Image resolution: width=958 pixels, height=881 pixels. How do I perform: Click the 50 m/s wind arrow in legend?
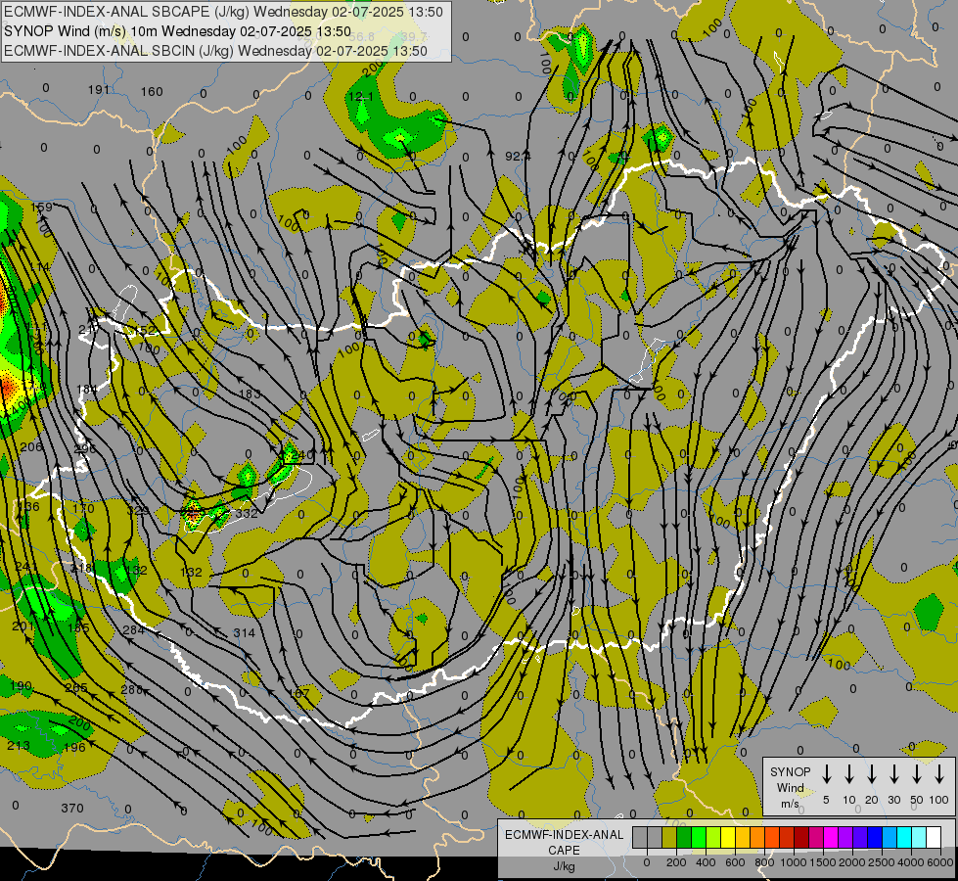coord(917,773)
